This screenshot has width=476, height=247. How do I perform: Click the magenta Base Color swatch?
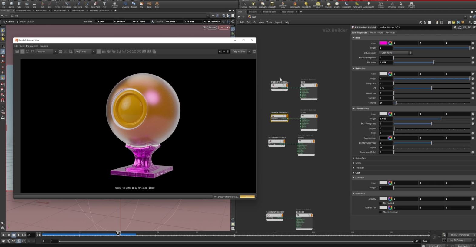[x=383, y=43]
